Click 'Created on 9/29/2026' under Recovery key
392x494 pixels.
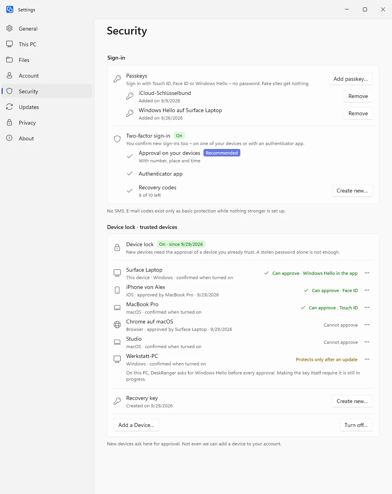point(149,406)
